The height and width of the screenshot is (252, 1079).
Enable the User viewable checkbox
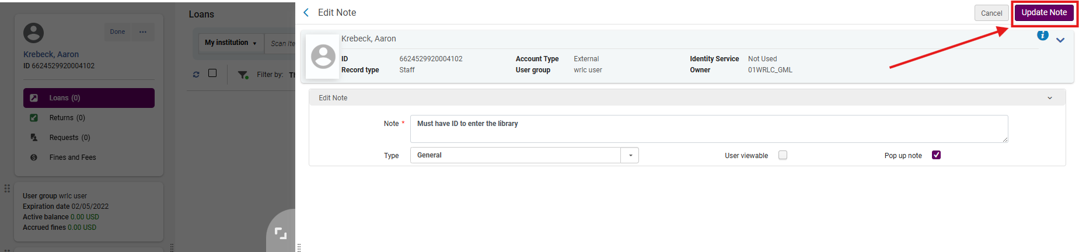point(783,155)
